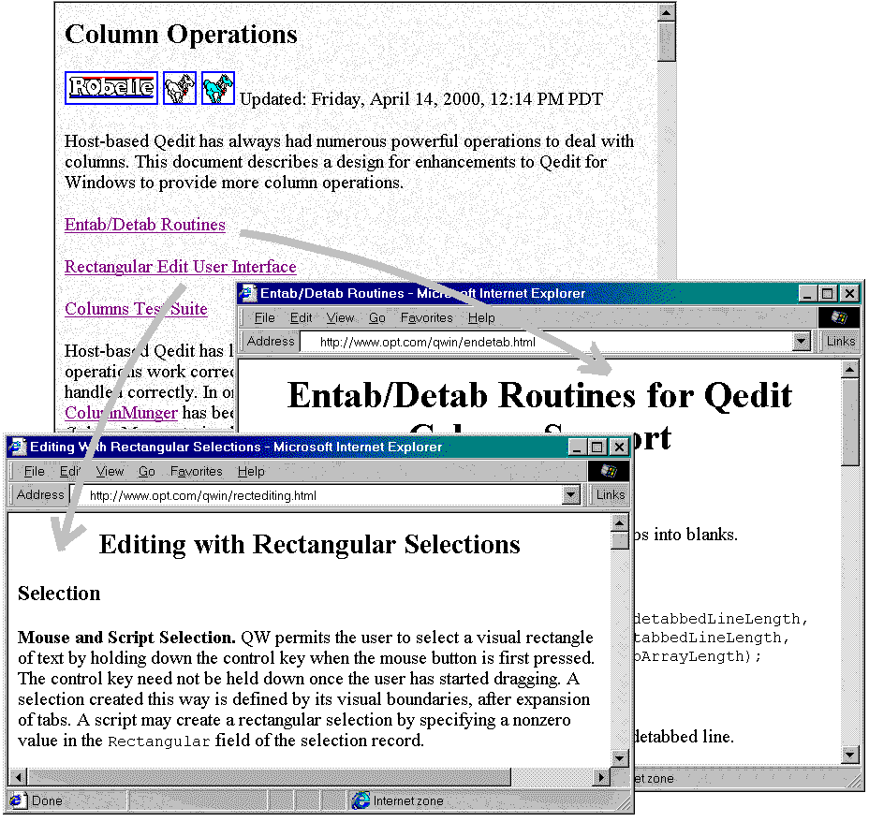Click horizontal scroll right arrow in Rectangular Selections window
This screenshot has width=869, height=822.
point(601,777)
